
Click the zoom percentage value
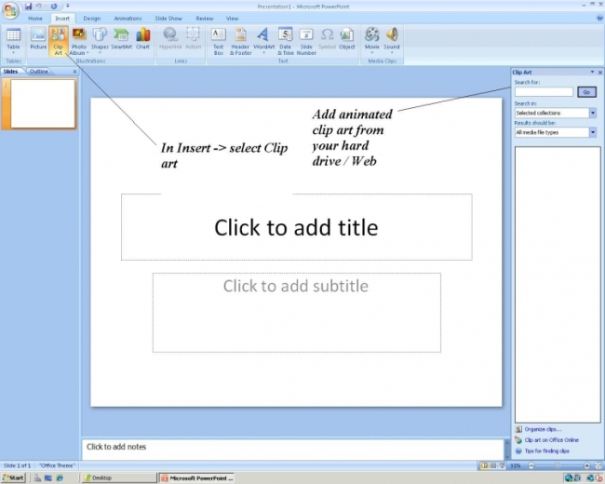(x=515, y=466)
